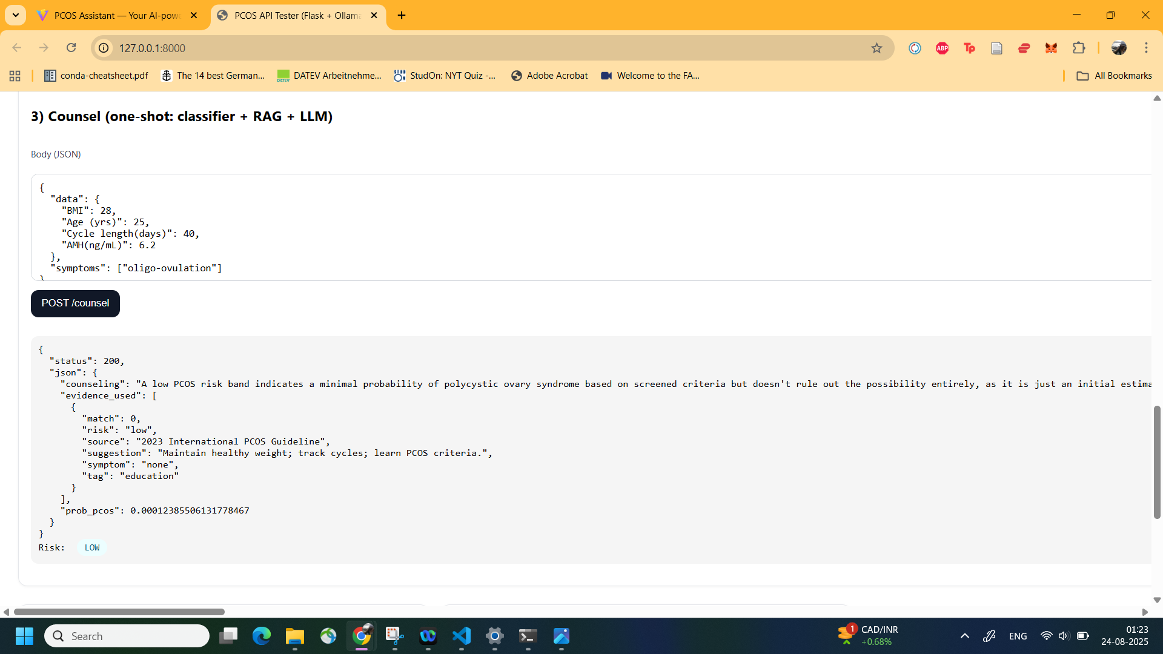
Task: Open Chrome three-dot menu
Action: click(1146, 48)
